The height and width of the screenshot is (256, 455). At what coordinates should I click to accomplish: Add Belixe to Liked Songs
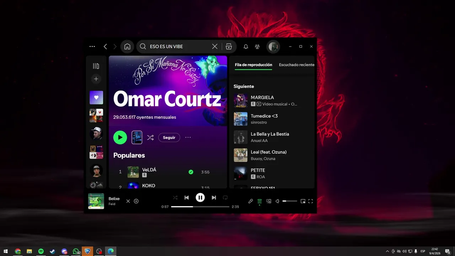(136, 201)
